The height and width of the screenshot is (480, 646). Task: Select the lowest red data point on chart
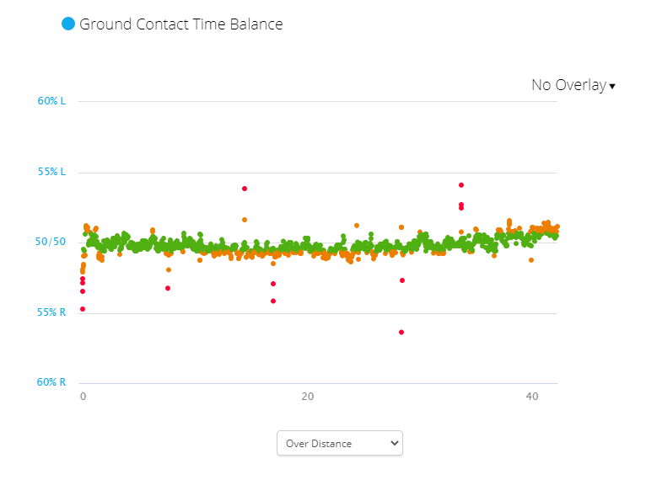click(401, 332)
